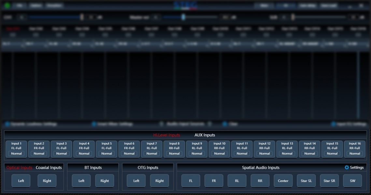
Task: Select Left channel in OTG Inputs
Action: pos(136,181)
